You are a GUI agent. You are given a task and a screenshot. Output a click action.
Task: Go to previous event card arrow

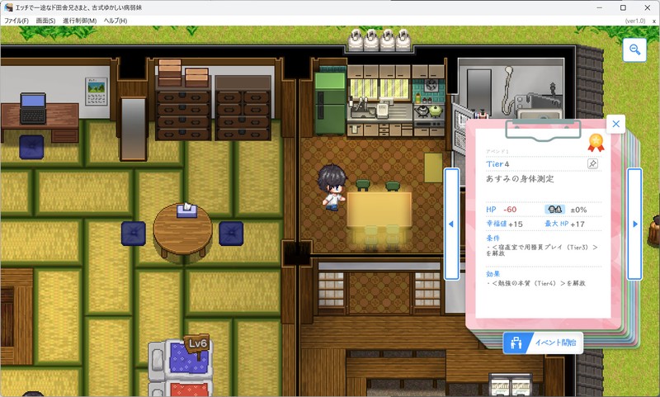[x=450, y=224]
